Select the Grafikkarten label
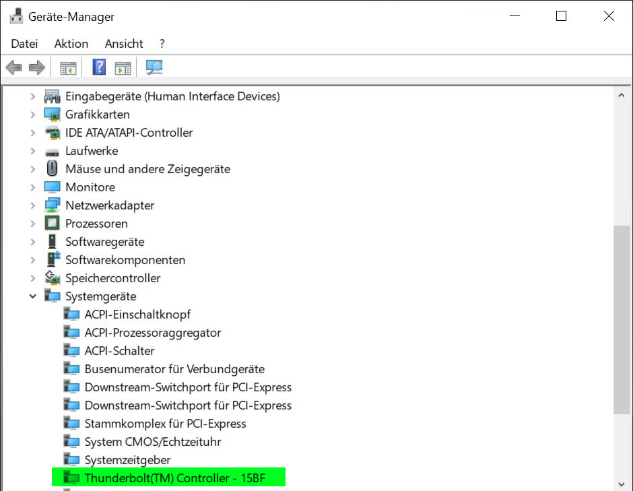The width and height of the screenshot is (633, 491). coord(97,114)
